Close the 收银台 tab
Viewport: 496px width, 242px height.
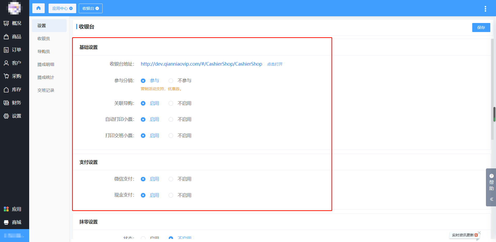pos(97,9)
